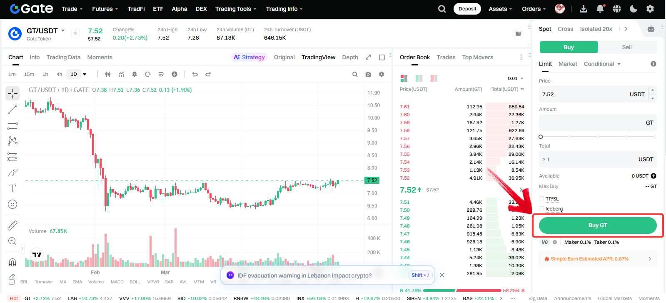Click the amount percentage slider handle
Screen dimensions: 666x303
(541, 137)
